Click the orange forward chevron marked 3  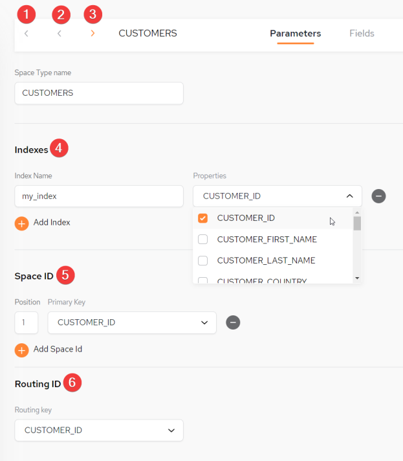click(x=93, y=33)
